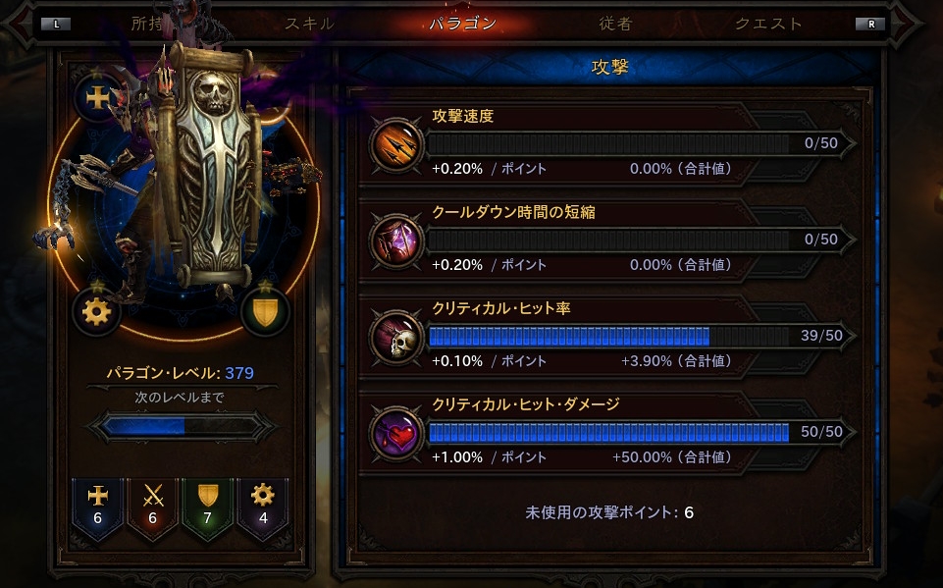
Task: Select the 攻撃速度 arrows skill icon
Action: [x=395, y=144]
